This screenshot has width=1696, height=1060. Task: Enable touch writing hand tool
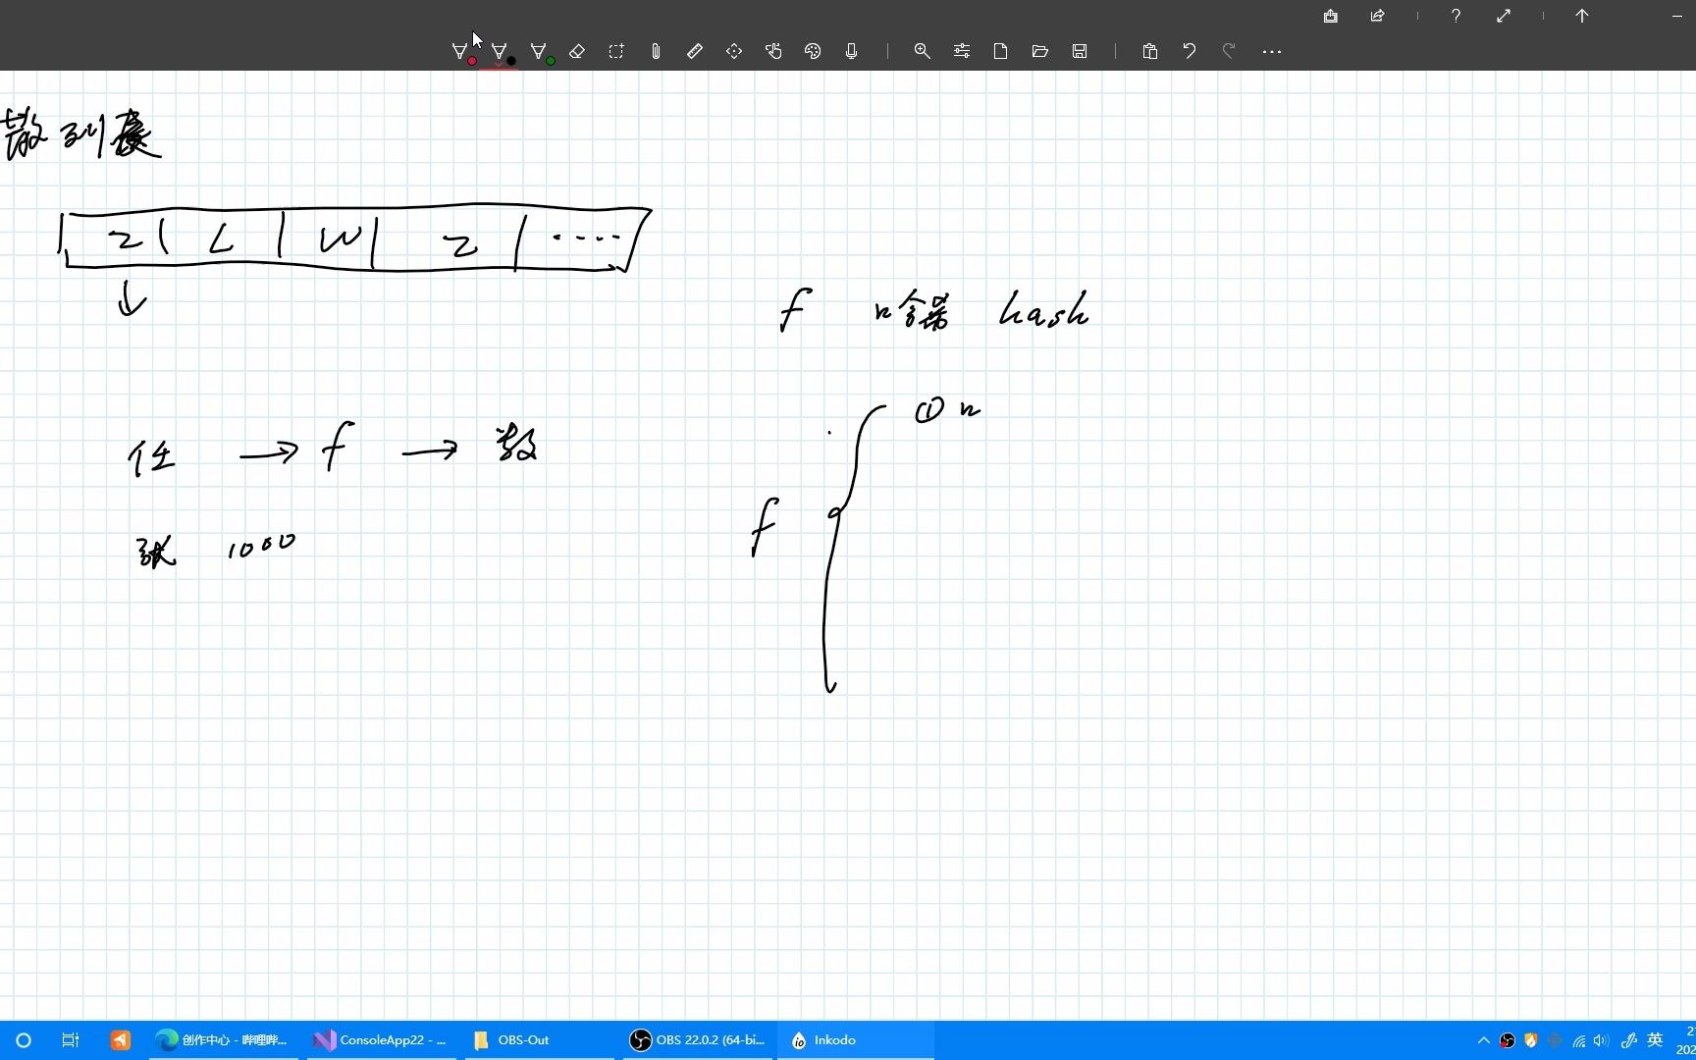(x=773, y=51)
